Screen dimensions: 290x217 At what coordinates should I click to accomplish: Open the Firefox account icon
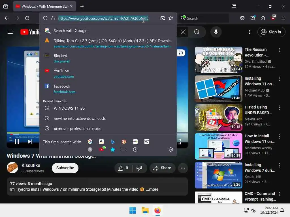[253, 18]
